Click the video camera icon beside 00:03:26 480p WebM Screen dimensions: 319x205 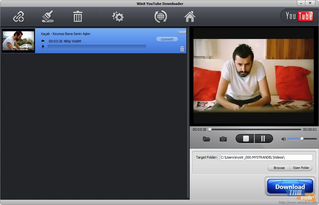click(43, 41)
